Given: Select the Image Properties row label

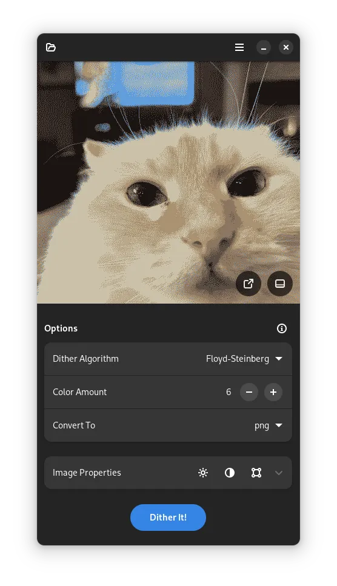Looking at the screenshot, I should click(87, 473).
